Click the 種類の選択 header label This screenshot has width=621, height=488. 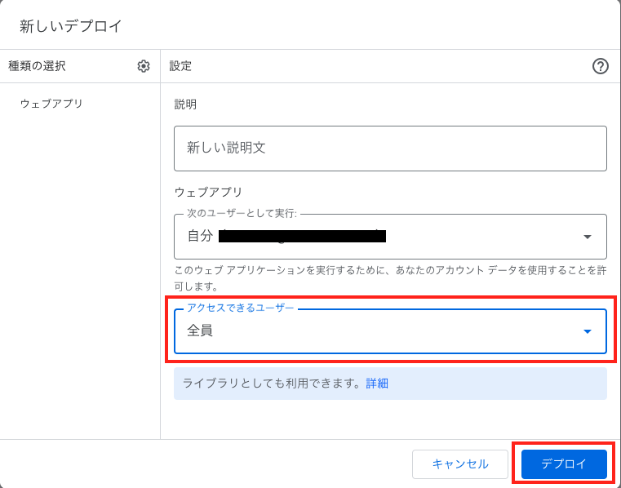click(37, 66)
